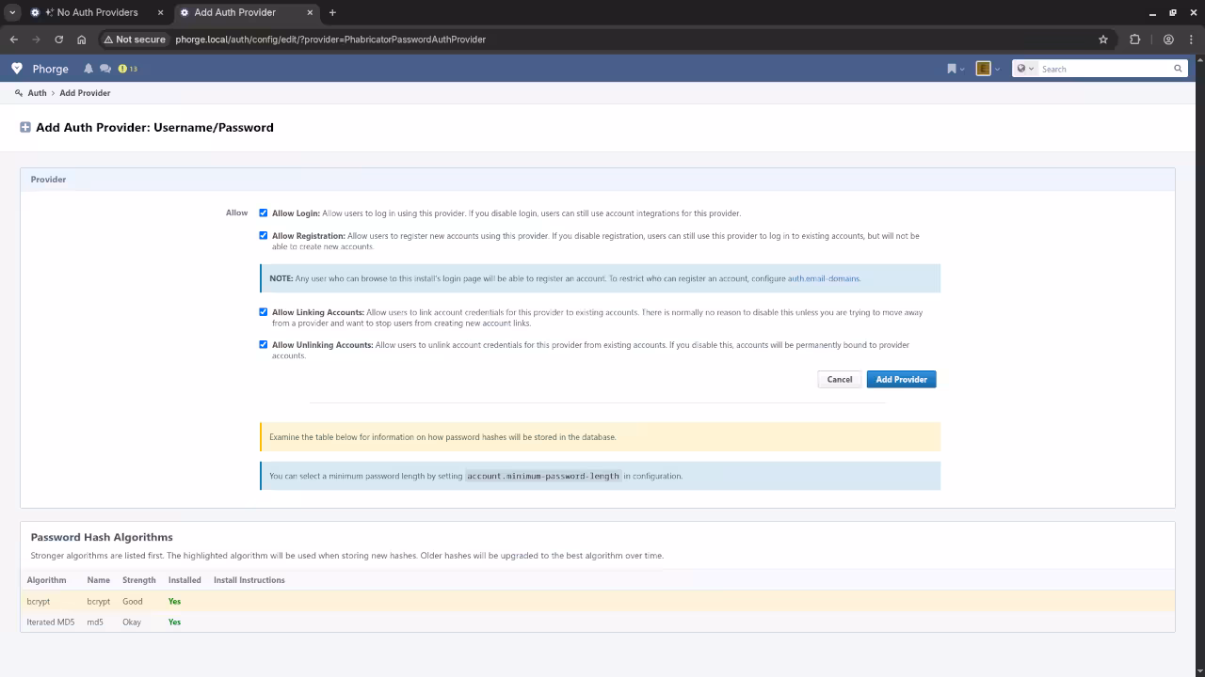Toggle the Allow Registration checkbox
This screenshot has width=1205, height=677.
pos(264,236)
